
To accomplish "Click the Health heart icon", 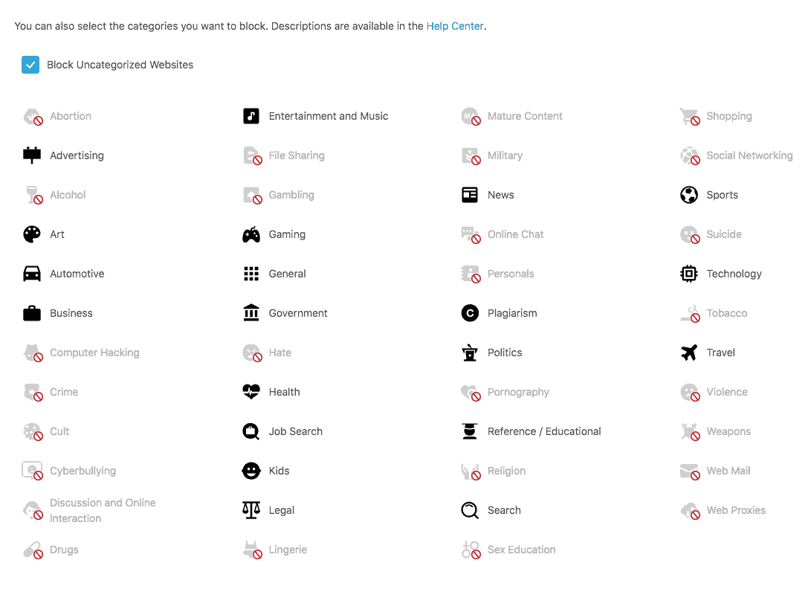I will tap(251, 391).
